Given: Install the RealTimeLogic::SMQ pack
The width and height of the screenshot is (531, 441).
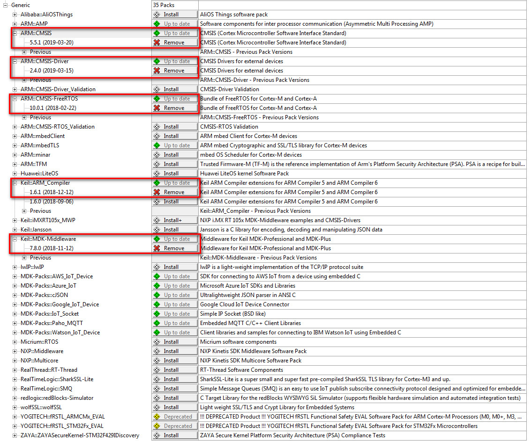Looking at the screenshot, I should 175,389.
